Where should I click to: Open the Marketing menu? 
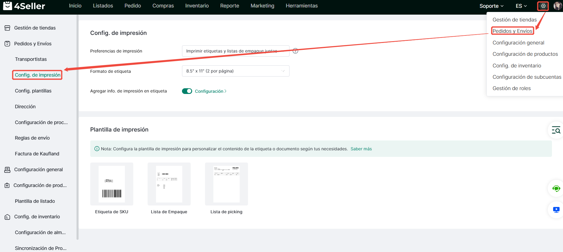[262, 6]
